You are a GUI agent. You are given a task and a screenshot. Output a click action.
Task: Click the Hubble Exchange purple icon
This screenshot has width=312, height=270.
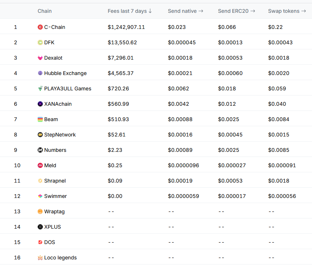[40, 73]
